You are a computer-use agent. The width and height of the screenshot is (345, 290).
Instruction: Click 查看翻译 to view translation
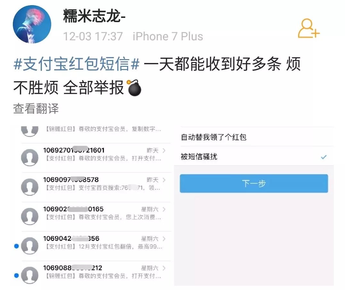click(x=36, y=108)
